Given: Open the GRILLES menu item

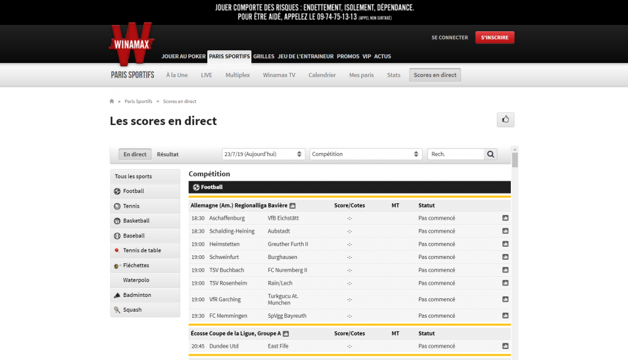Looking at the screenshot, I should (x=264, y=56).
